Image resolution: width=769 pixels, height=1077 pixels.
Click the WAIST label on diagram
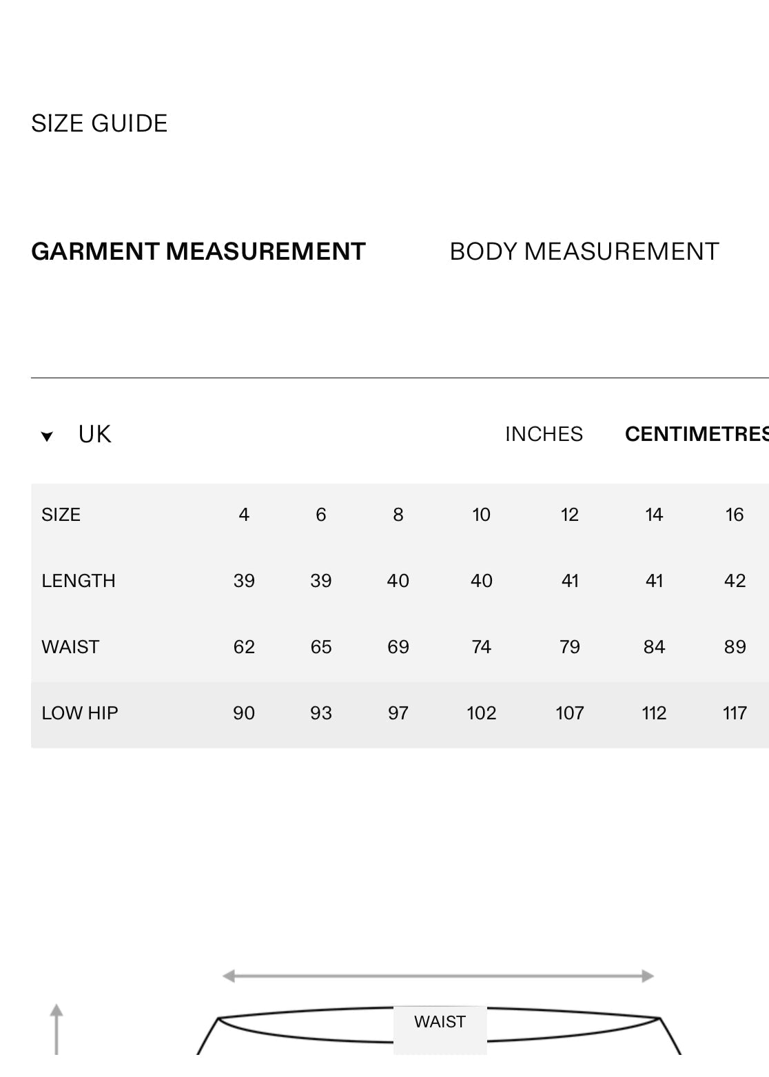[440, 1022]
